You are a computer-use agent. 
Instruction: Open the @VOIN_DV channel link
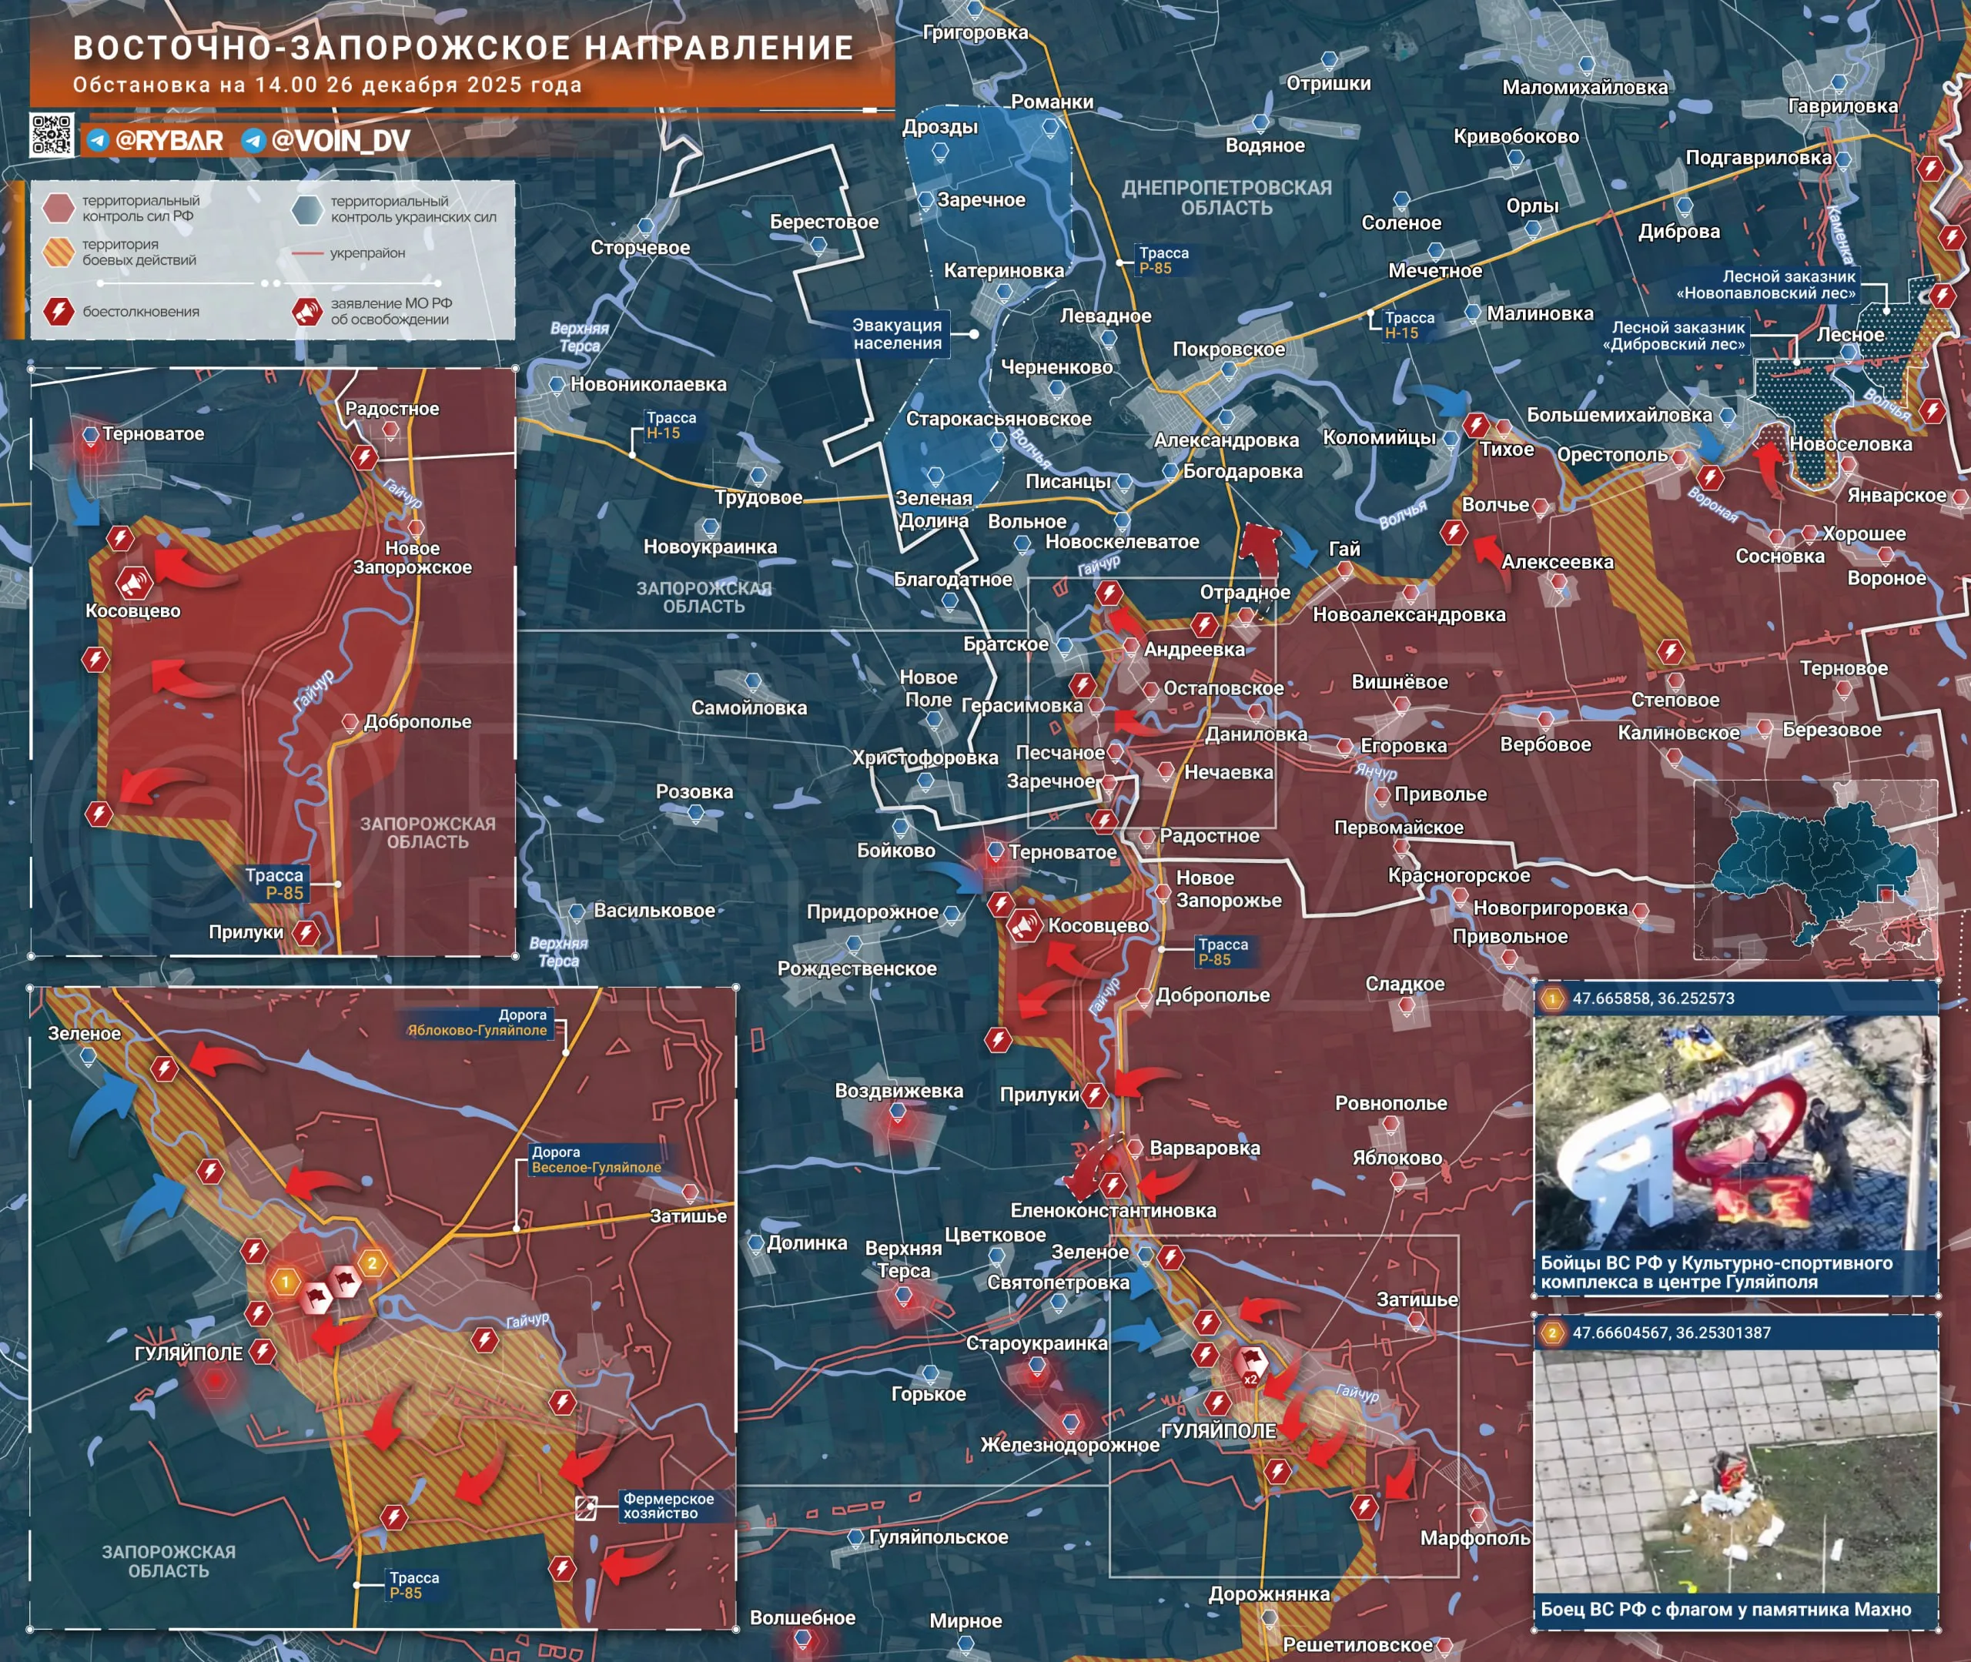click(340, 140)
